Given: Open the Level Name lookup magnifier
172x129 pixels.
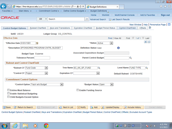Looking at the screenshot, I should [x=147, y=68].
